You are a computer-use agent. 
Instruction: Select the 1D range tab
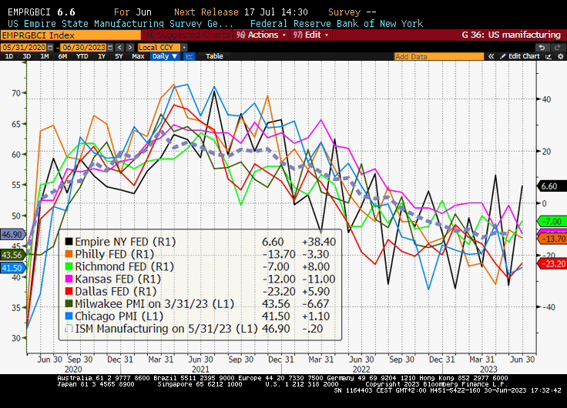[9, 56]
